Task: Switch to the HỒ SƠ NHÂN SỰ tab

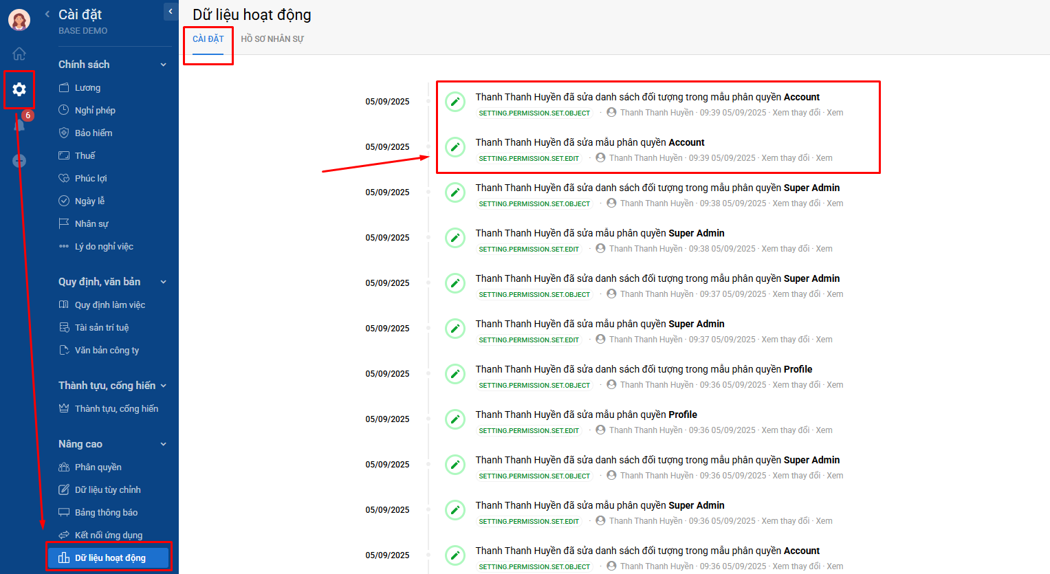Action: click(272, 39)
